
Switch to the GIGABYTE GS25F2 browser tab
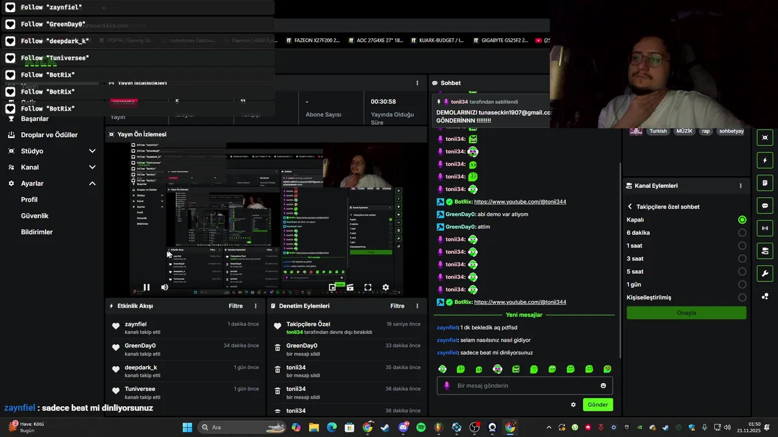[500, 41]
